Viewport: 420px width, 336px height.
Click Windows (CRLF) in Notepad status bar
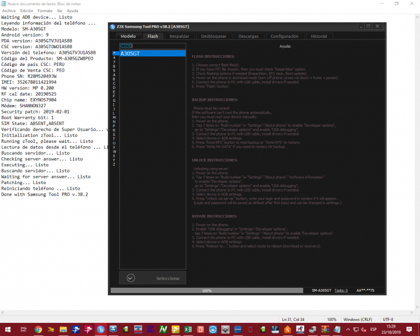point(357,319)
